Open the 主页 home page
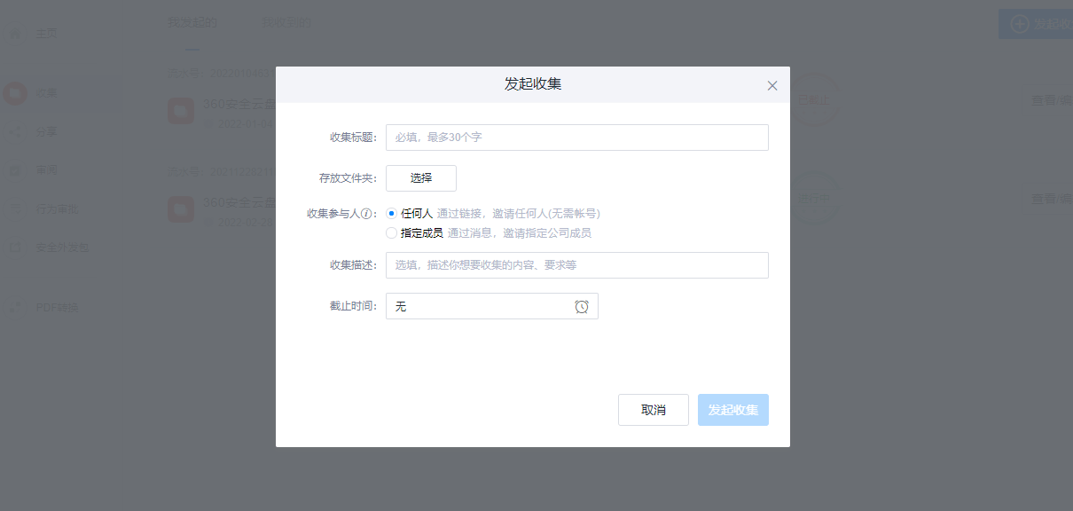This screenshot has width=1073, height=511. pos(40,33)
